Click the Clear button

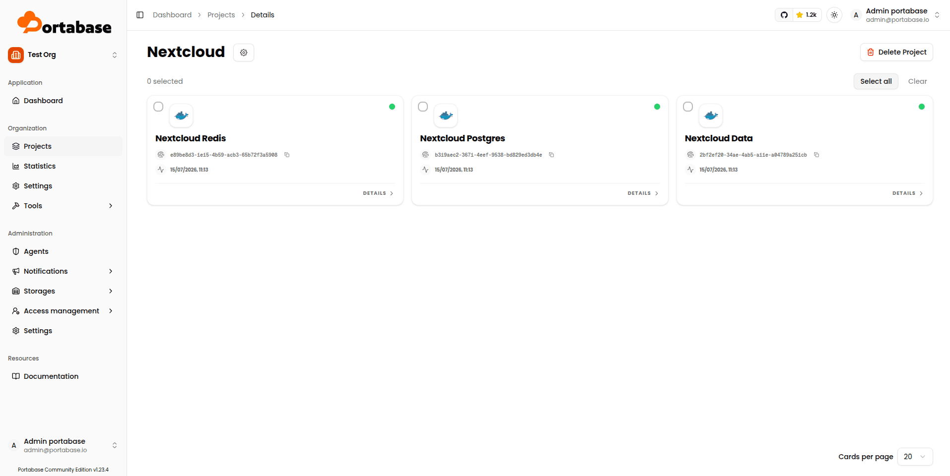point(917,81)
